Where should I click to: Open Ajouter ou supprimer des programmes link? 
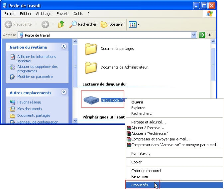(x=38, y=69)
